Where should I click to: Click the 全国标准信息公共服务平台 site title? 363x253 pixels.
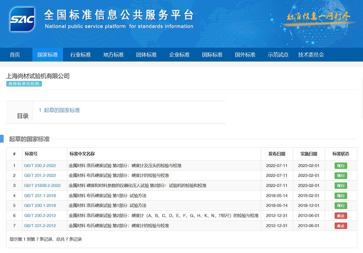(x=119, y=15)
